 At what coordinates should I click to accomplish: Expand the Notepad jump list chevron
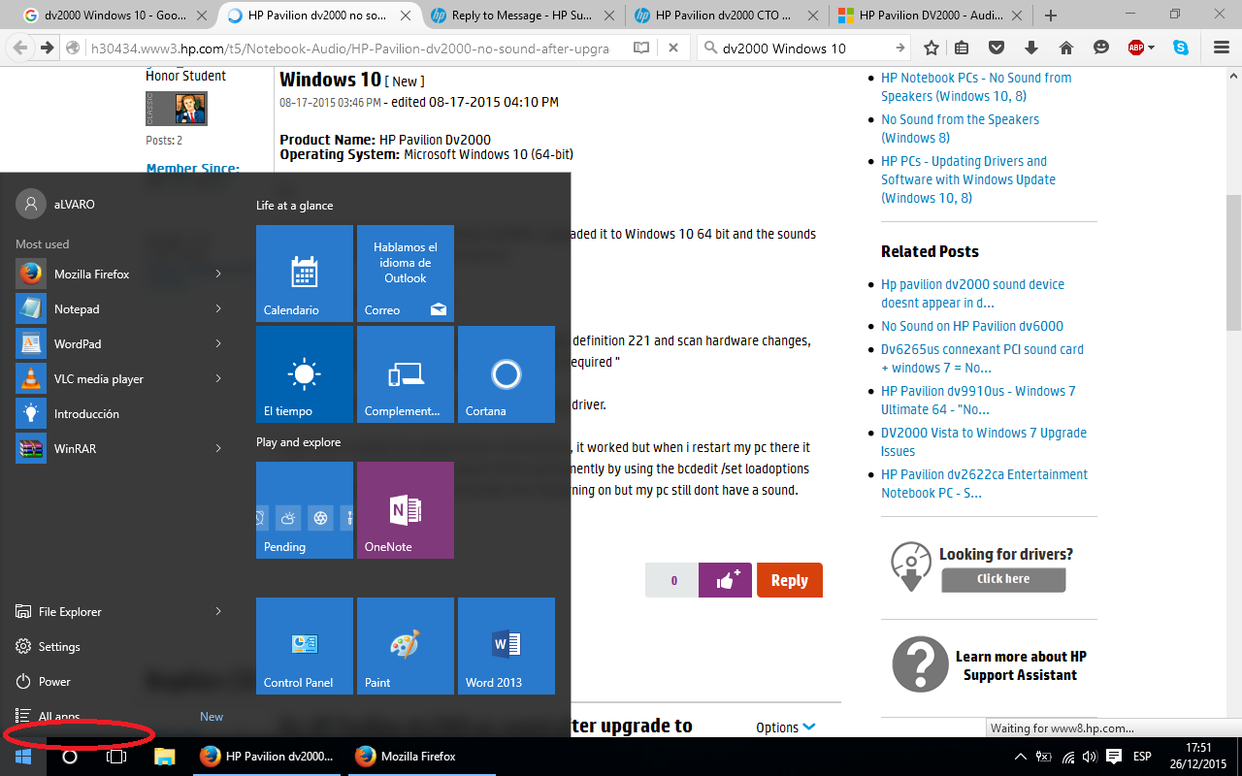click(x=218, y=309)
